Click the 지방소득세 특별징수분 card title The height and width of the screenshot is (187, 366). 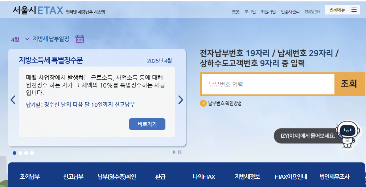[51, 60]
